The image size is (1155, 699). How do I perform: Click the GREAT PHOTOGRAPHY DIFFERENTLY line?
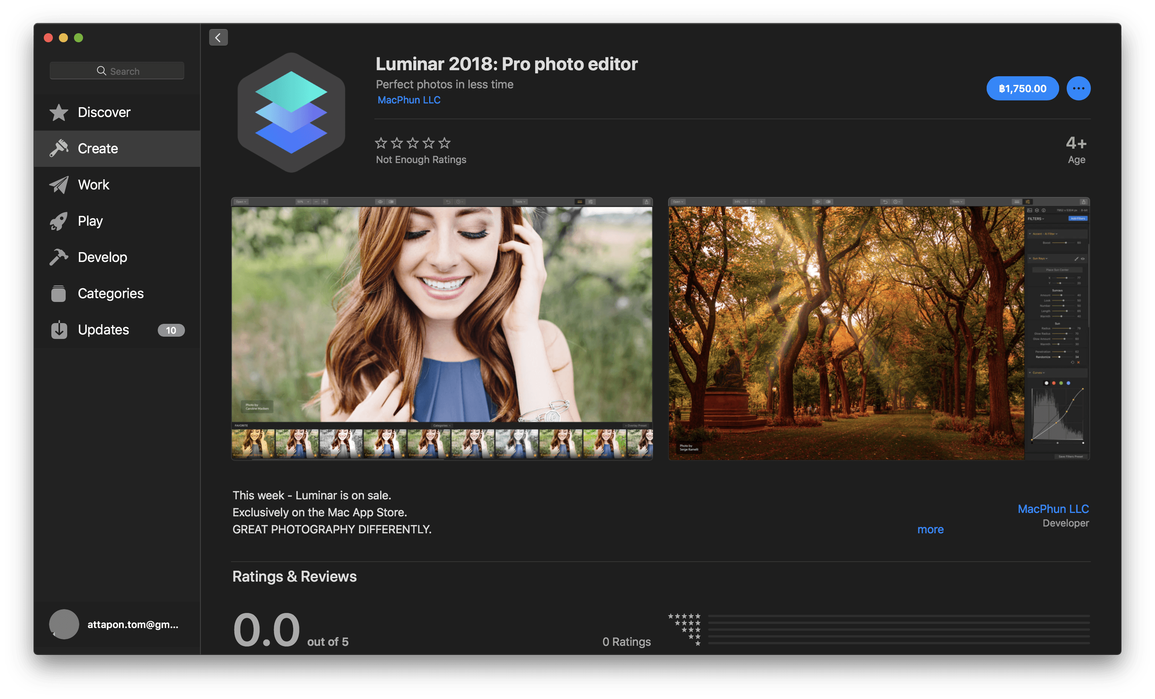tap(332, 529)
